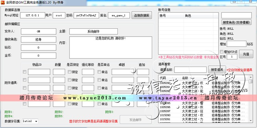Screen dimensions: 257x128
Task: Click item list scrollbar down arrow
Action: 250,120
